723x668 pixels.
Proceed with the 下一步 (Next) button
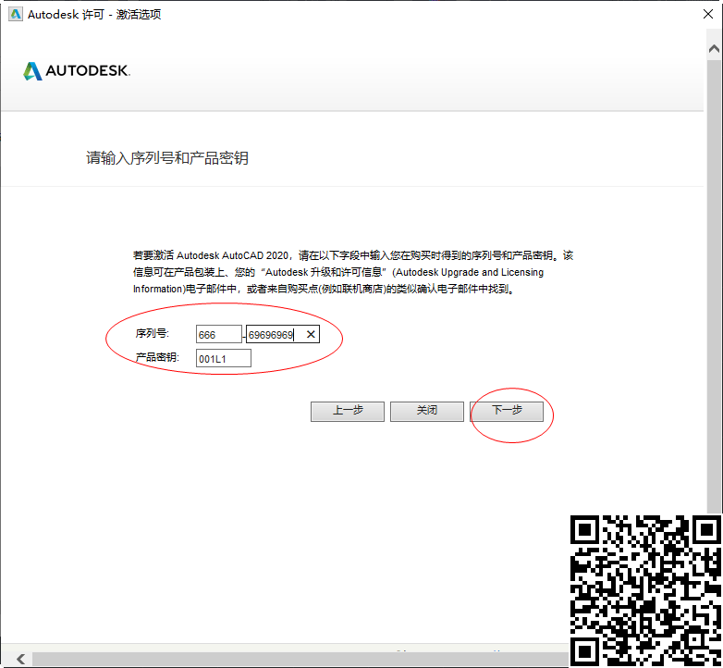coord(507,411)
